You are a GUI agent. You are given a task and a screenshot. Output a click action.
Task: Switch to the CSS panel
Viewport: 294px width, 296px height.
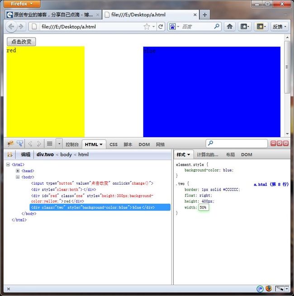click(114, 144)
